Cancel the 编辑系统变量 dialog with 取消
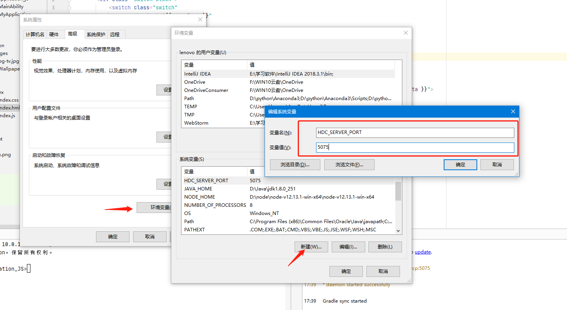Screen dimensions: 567x310 (x=497, y=164)
